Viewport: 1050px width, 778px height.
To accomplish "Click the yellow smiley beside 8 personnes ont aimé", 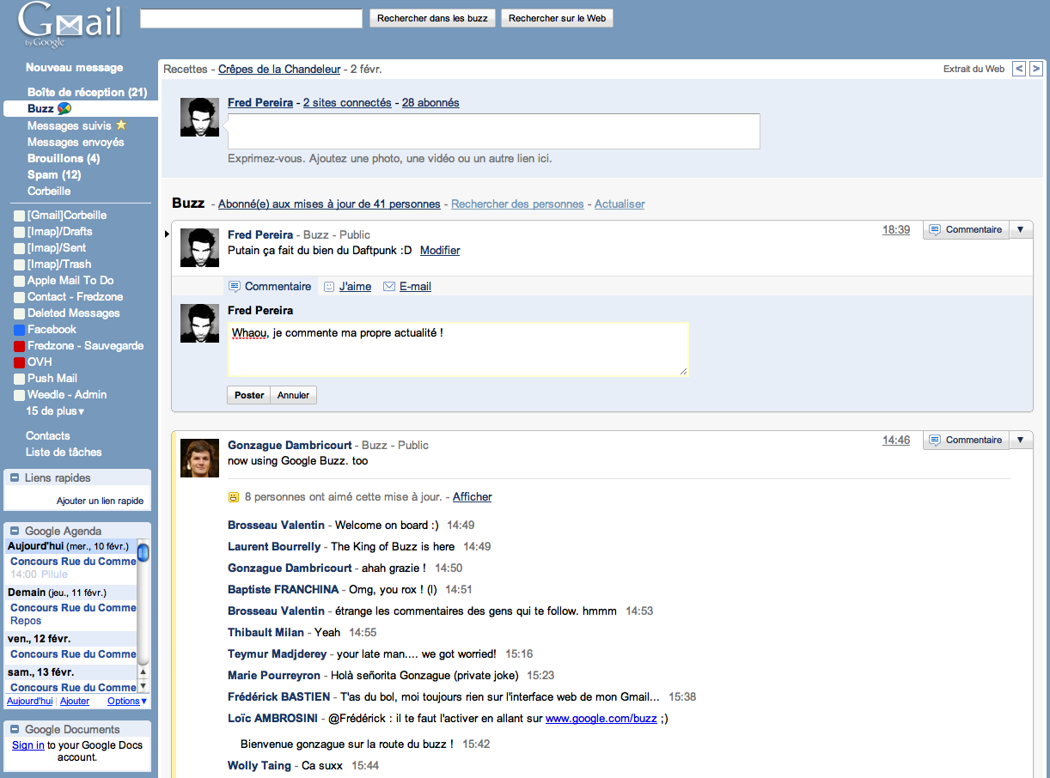I will coord(233,497).
